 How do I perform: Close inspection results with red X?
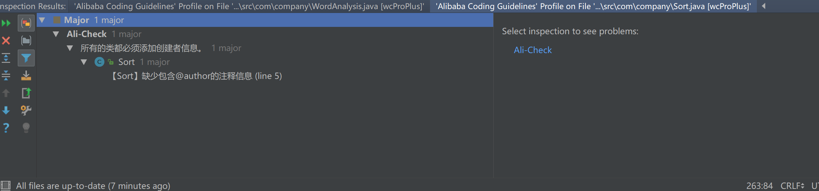(6, 41)
